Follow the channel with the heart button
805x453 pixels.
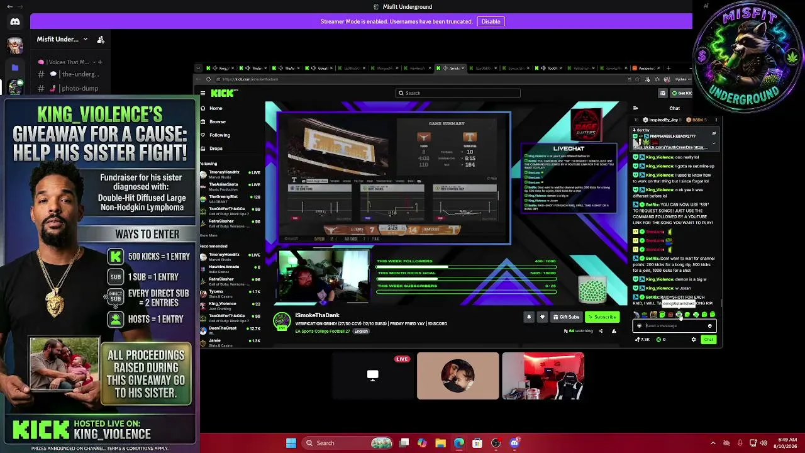542,317
